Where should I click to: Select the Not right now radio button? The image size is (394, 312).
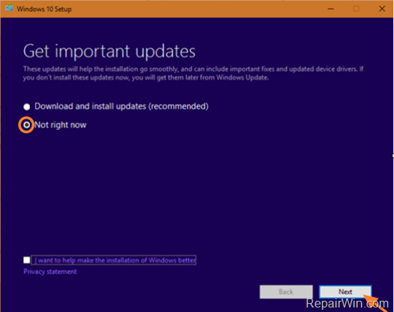coord(26,124)
